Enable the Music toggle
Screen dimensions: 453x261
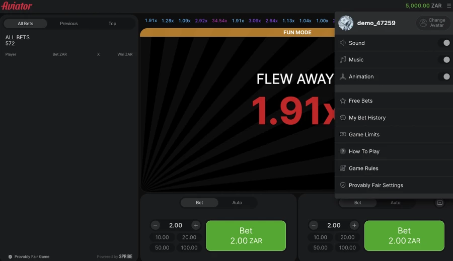pyautogui.click(x=443, y=60)
